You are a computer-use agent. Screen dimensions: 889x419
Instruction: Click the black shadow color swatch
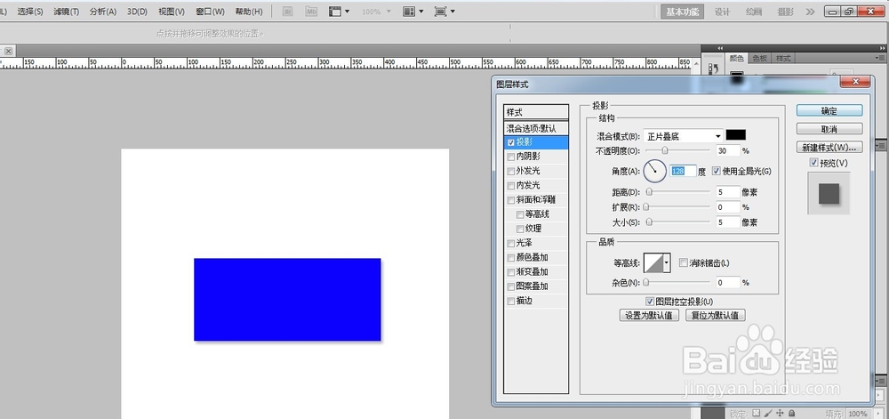point(736,135)
